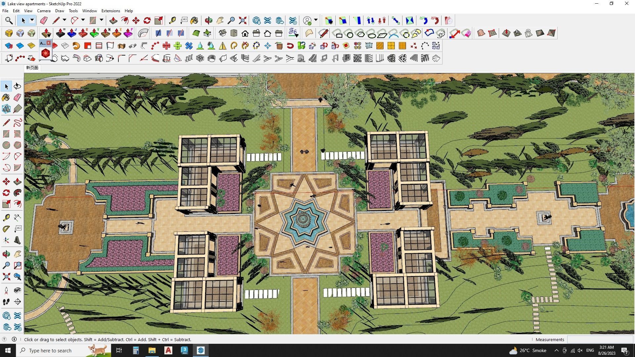Select the Tape Measure tool in top toolbar
The height and width of the screenshot is (357, 635).
click(172, 20)
